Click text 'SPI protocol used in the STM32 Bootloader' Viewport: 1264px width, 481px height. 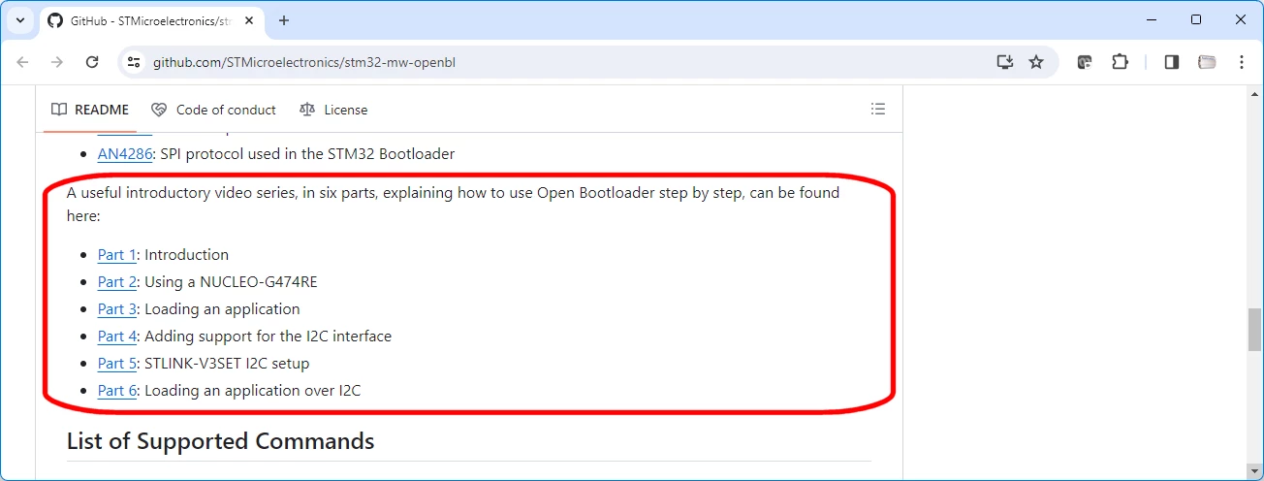307,153
